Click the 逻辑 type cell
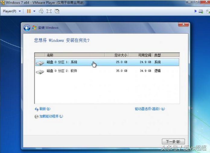 [x=157, y=71]
